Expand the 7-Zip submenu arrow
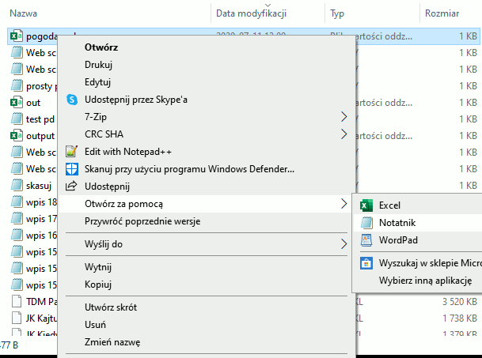Screen dimensions: 482x358 [x=344, y=117]
